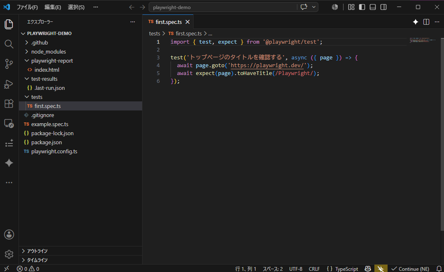Open the Run and Debug view
The width and height of the screenshot is (444, 272).
(9, 84)
